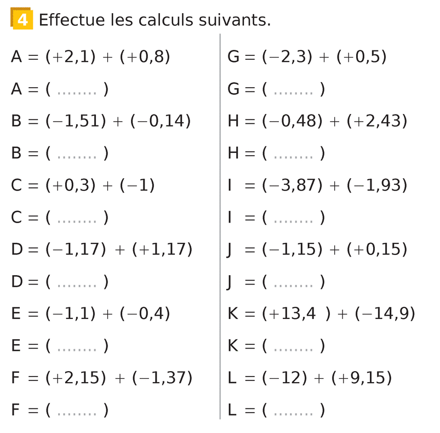Select the expression (−1,17) + (+1,17)
The height and width of the screenshot is (433, 440).
coord(119,250)
